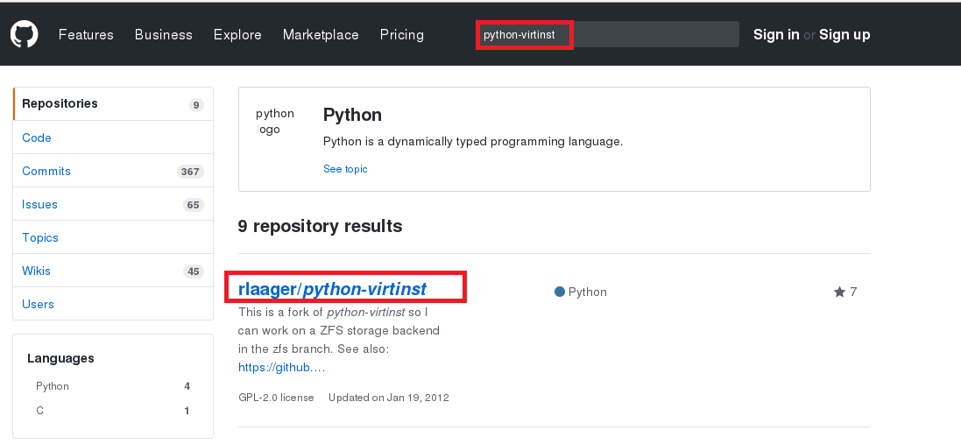Click the 9 repository results heading
The height and width of the screenshot is (444, 961).
pyautogui.click(x=320, y=226)
